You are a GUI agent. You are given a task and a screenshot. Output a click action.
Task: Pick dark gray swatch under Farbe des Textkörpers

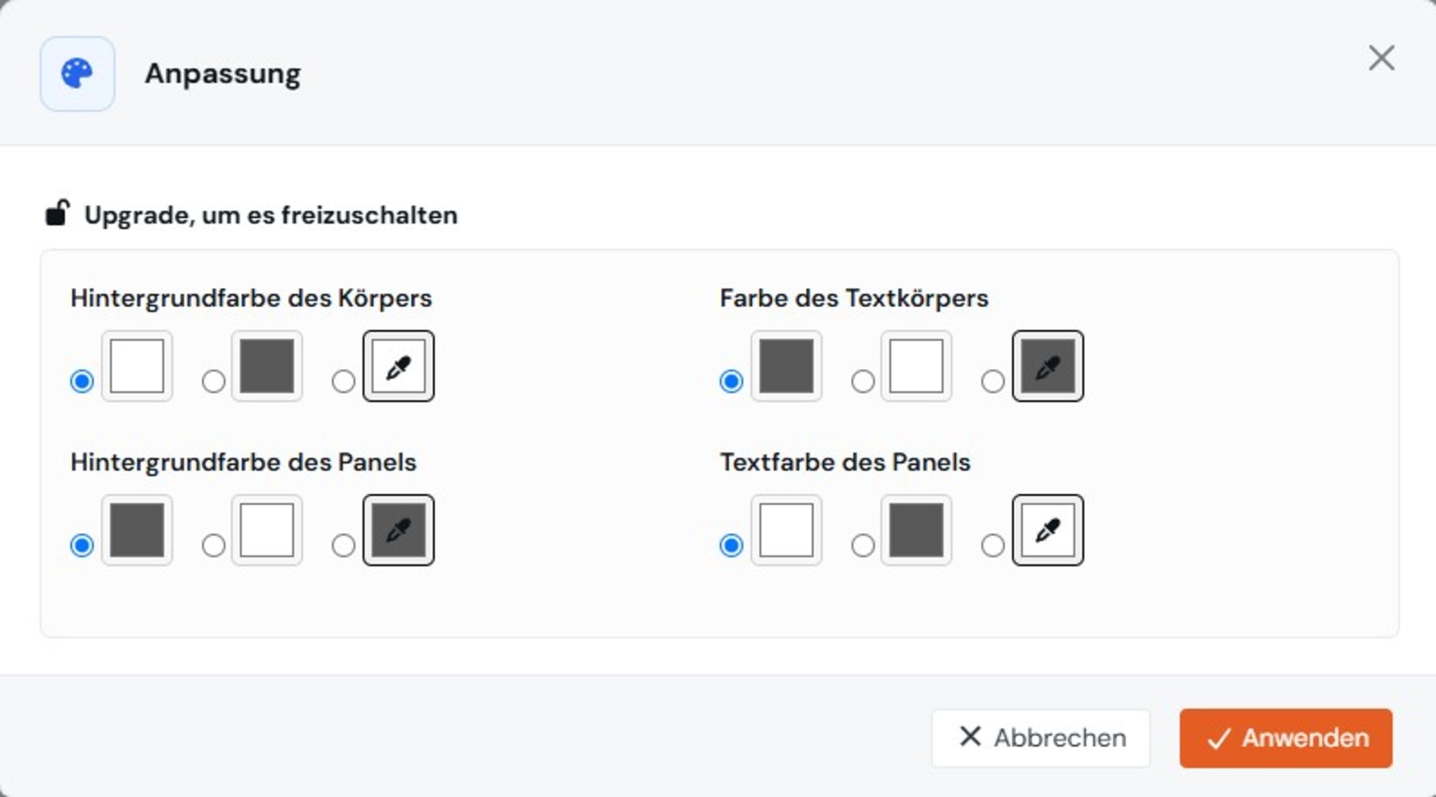786,366
